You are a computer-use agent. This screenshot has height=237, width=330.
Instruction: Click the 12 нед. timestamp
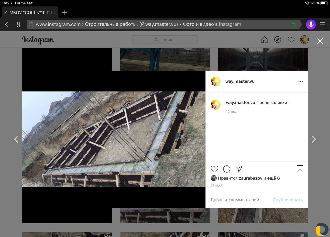tap(232, 112)
